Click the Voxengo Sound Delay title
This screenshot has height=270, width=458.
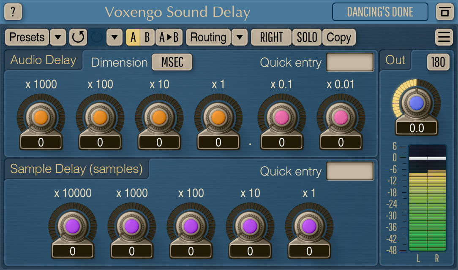177,12
